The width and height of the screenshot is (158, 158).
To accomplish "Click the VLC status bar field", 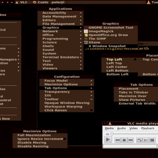I will 130,146.
